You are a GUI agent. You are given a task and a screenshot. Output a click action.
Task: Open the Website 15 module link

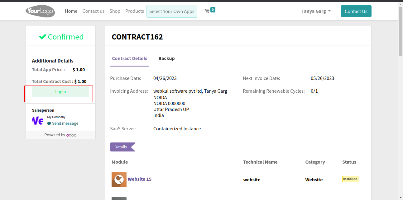click(140, 179)
